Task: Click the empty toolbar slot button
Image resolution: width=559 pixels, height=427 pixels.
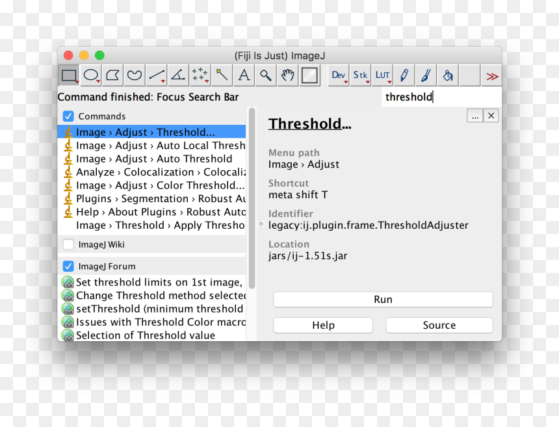Action: pyautogui.click(x=469, y=75)
